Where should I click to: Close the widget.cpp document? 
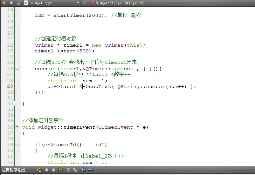click(84, 3)
